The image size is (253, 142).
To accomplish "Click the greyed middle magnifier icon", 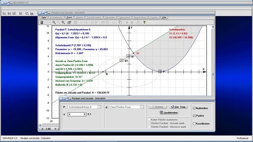I will click(59, 22).
